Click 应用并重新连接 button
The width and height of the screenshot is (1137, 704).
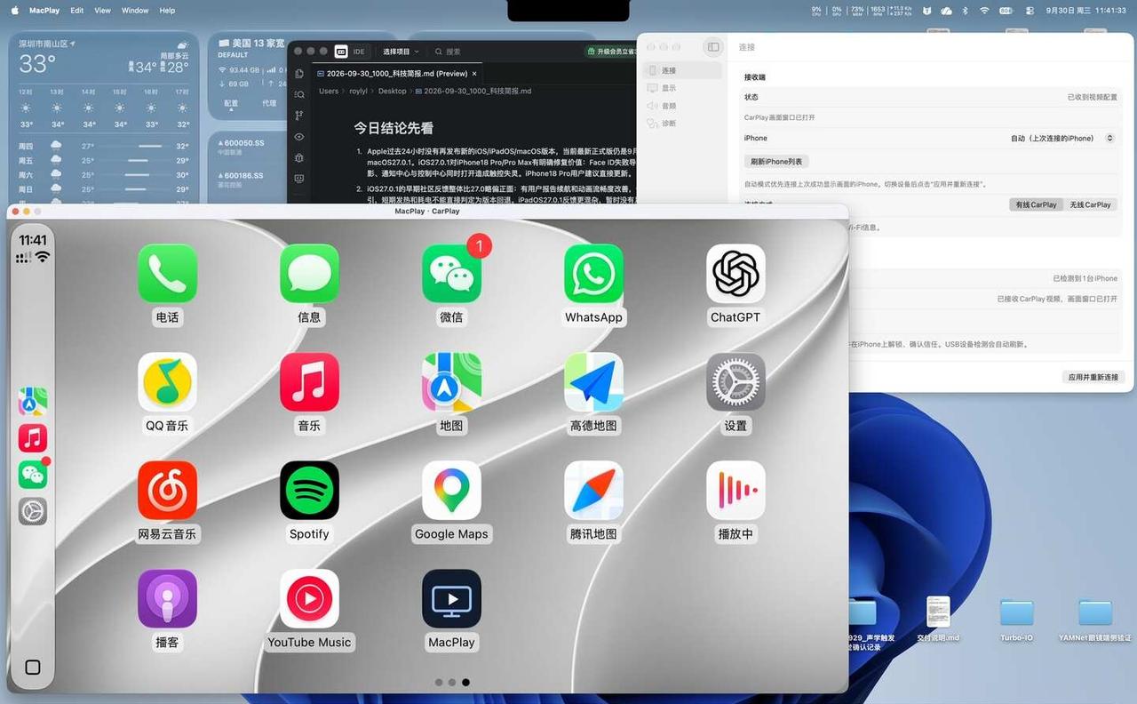[x=1093, y=377]
